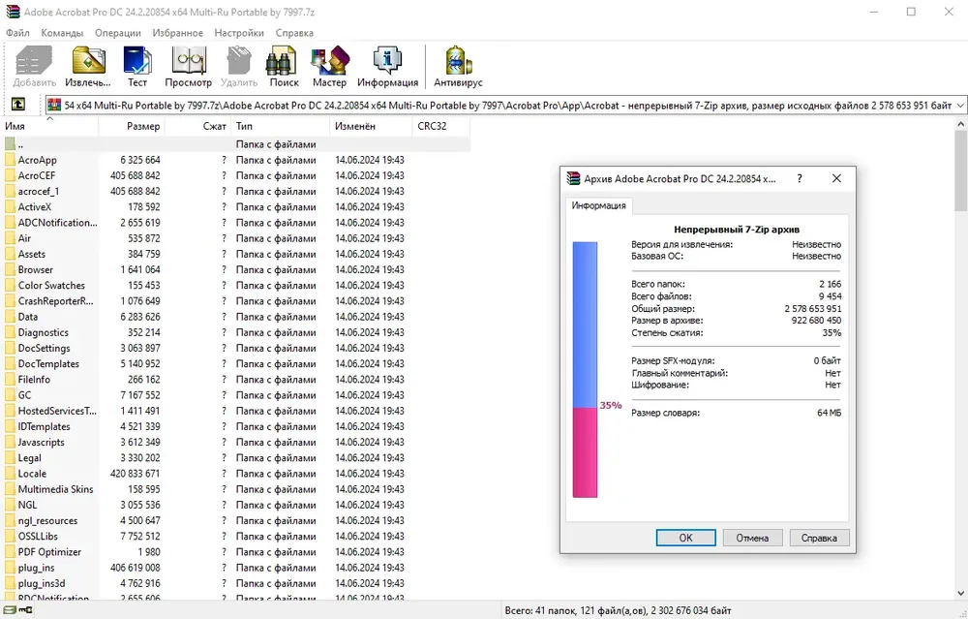Click the Удалить toolbar icon

(x=238, y=60)
